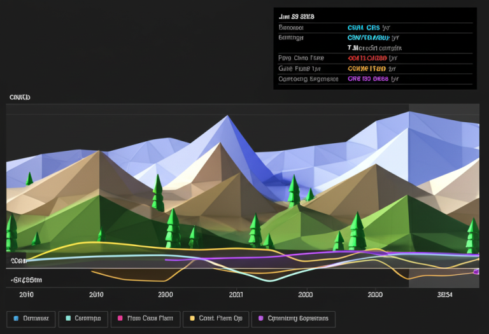This screenshot has height=334, width=489.
Task: Click the chart's y-axis title above the plot
Action: [20, 97]
